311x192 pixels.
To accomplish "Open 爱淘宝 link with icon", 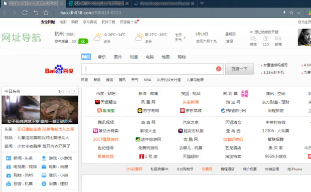I will [106, 111].
